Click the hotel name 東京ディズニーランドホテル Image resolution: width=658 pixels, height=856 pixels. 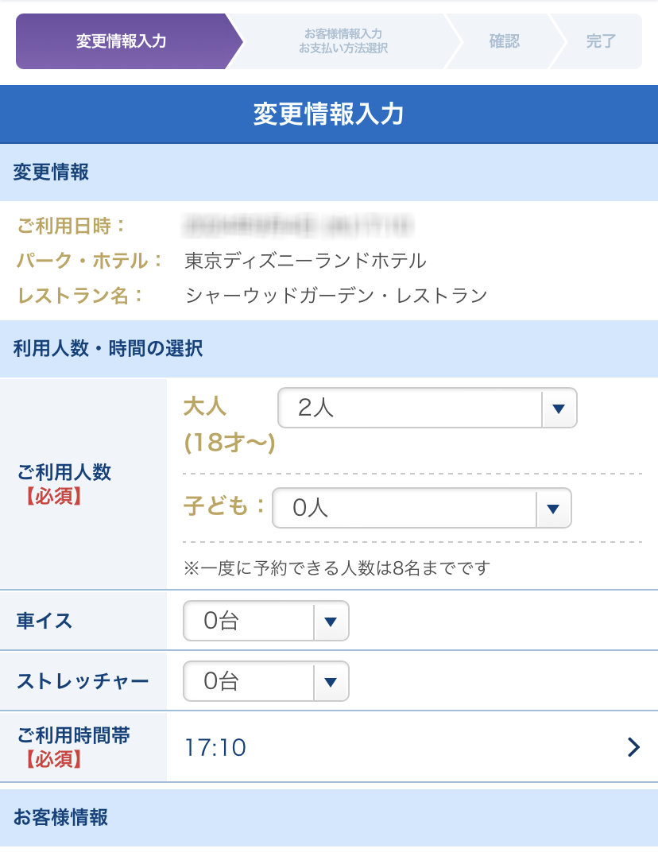[x=305, y=261]
